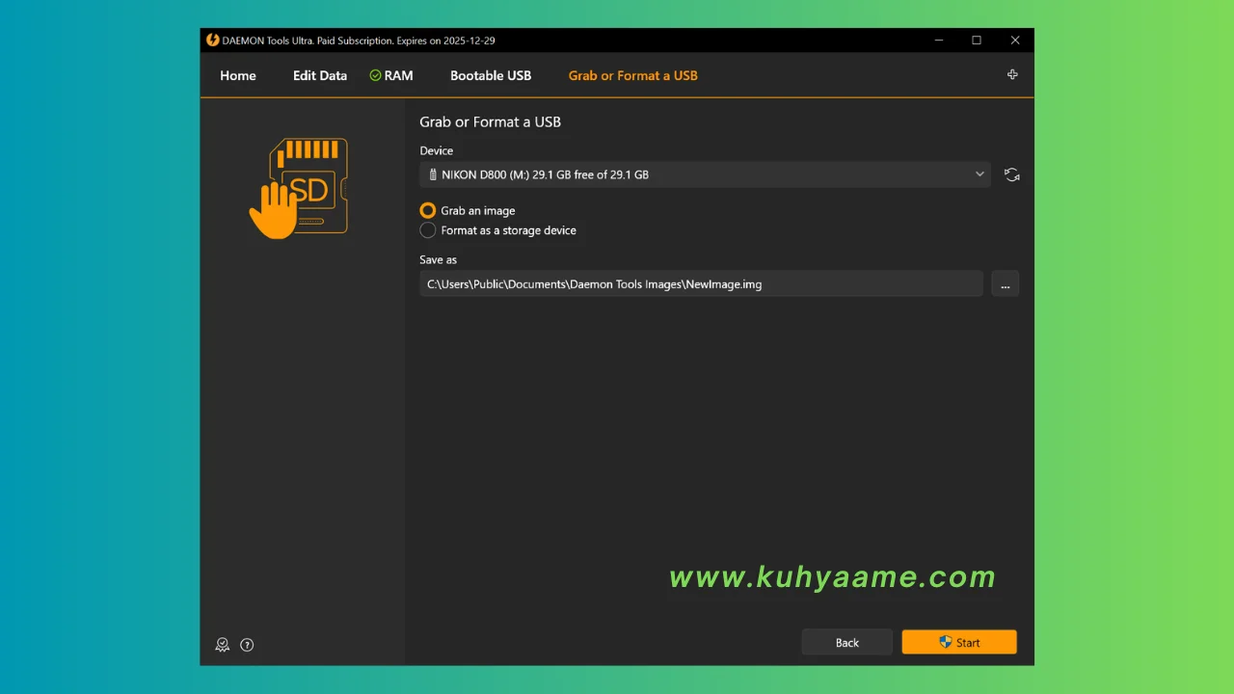Viewport: 1234px width, 694px height.
Task: Select Format as a storage device
Action: (498, 230)
